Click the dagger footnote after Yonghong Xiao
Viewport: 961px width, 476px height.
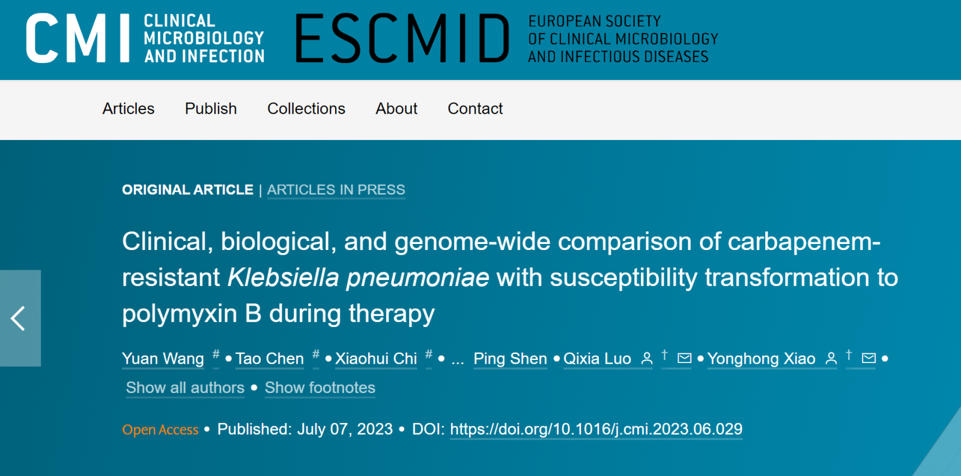(x=849, y=355)
